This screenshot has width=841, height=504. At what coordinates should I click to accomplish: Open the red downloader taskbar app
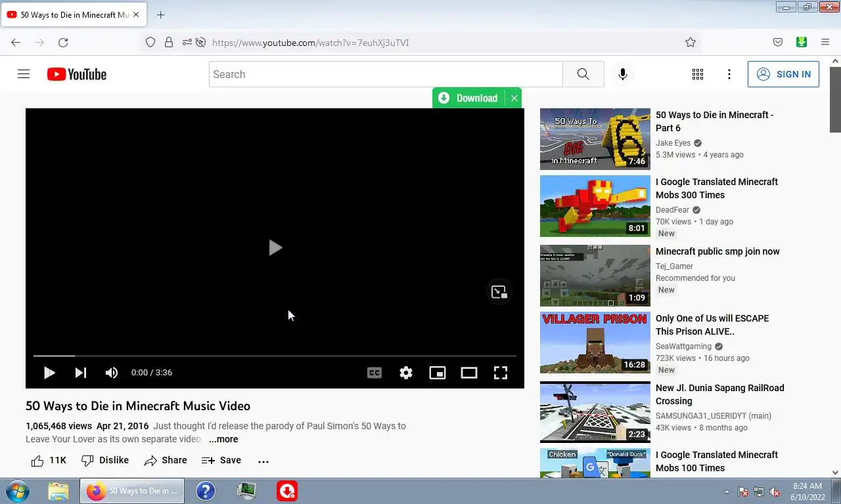click(x=286, y=491)
